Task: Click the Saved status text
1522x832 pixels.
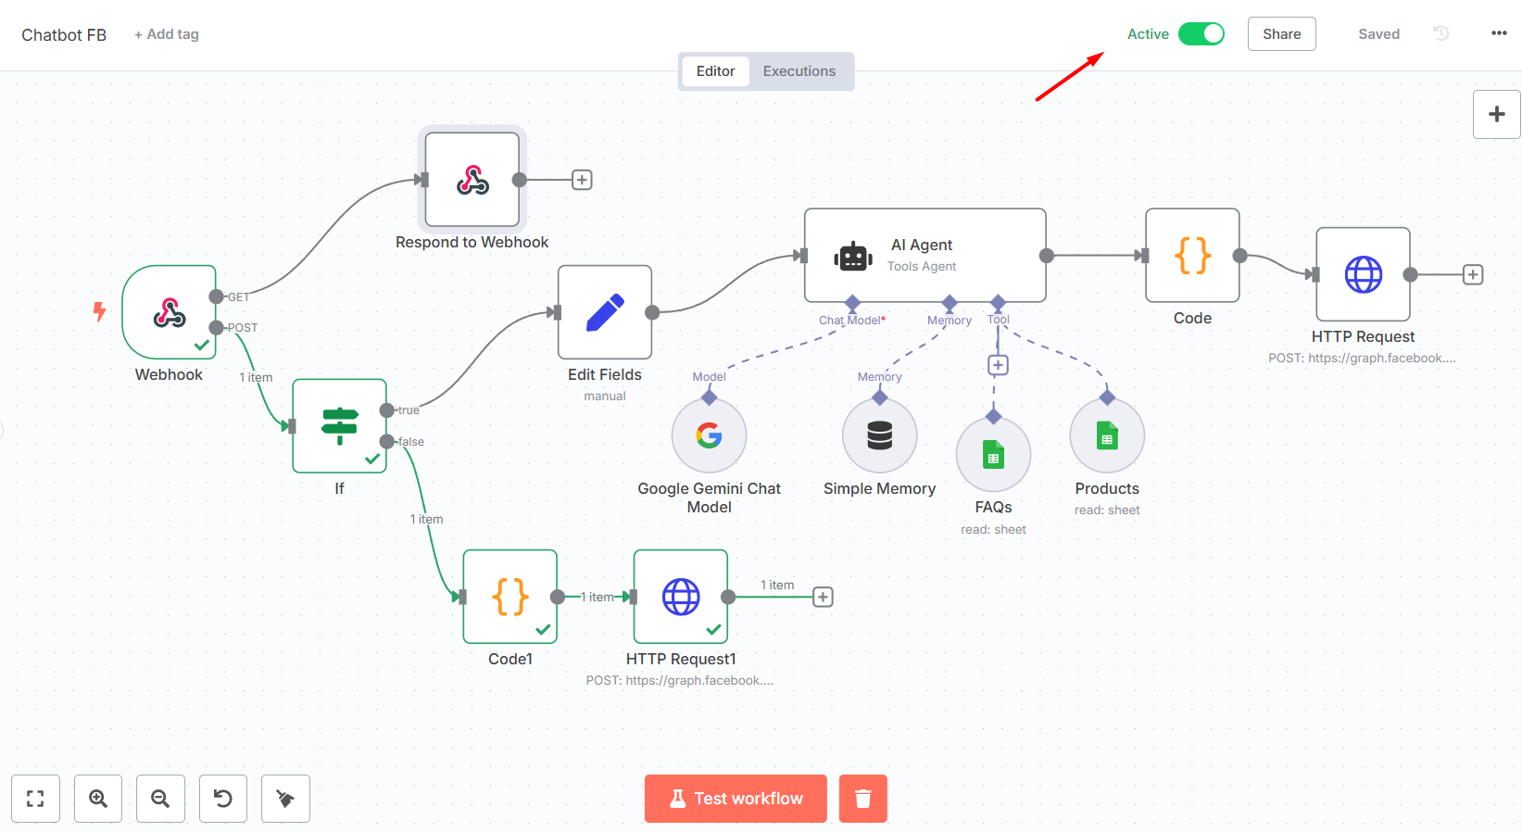Action: (x=1378, y=34)
